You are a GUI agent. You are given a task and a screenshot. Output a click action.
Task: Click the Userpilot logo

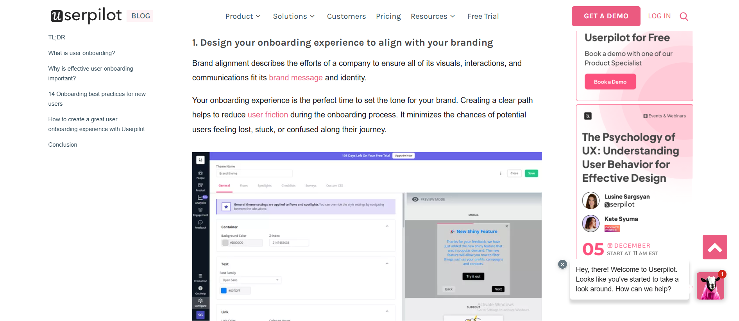pyautogui.click(x=86, y=16)
